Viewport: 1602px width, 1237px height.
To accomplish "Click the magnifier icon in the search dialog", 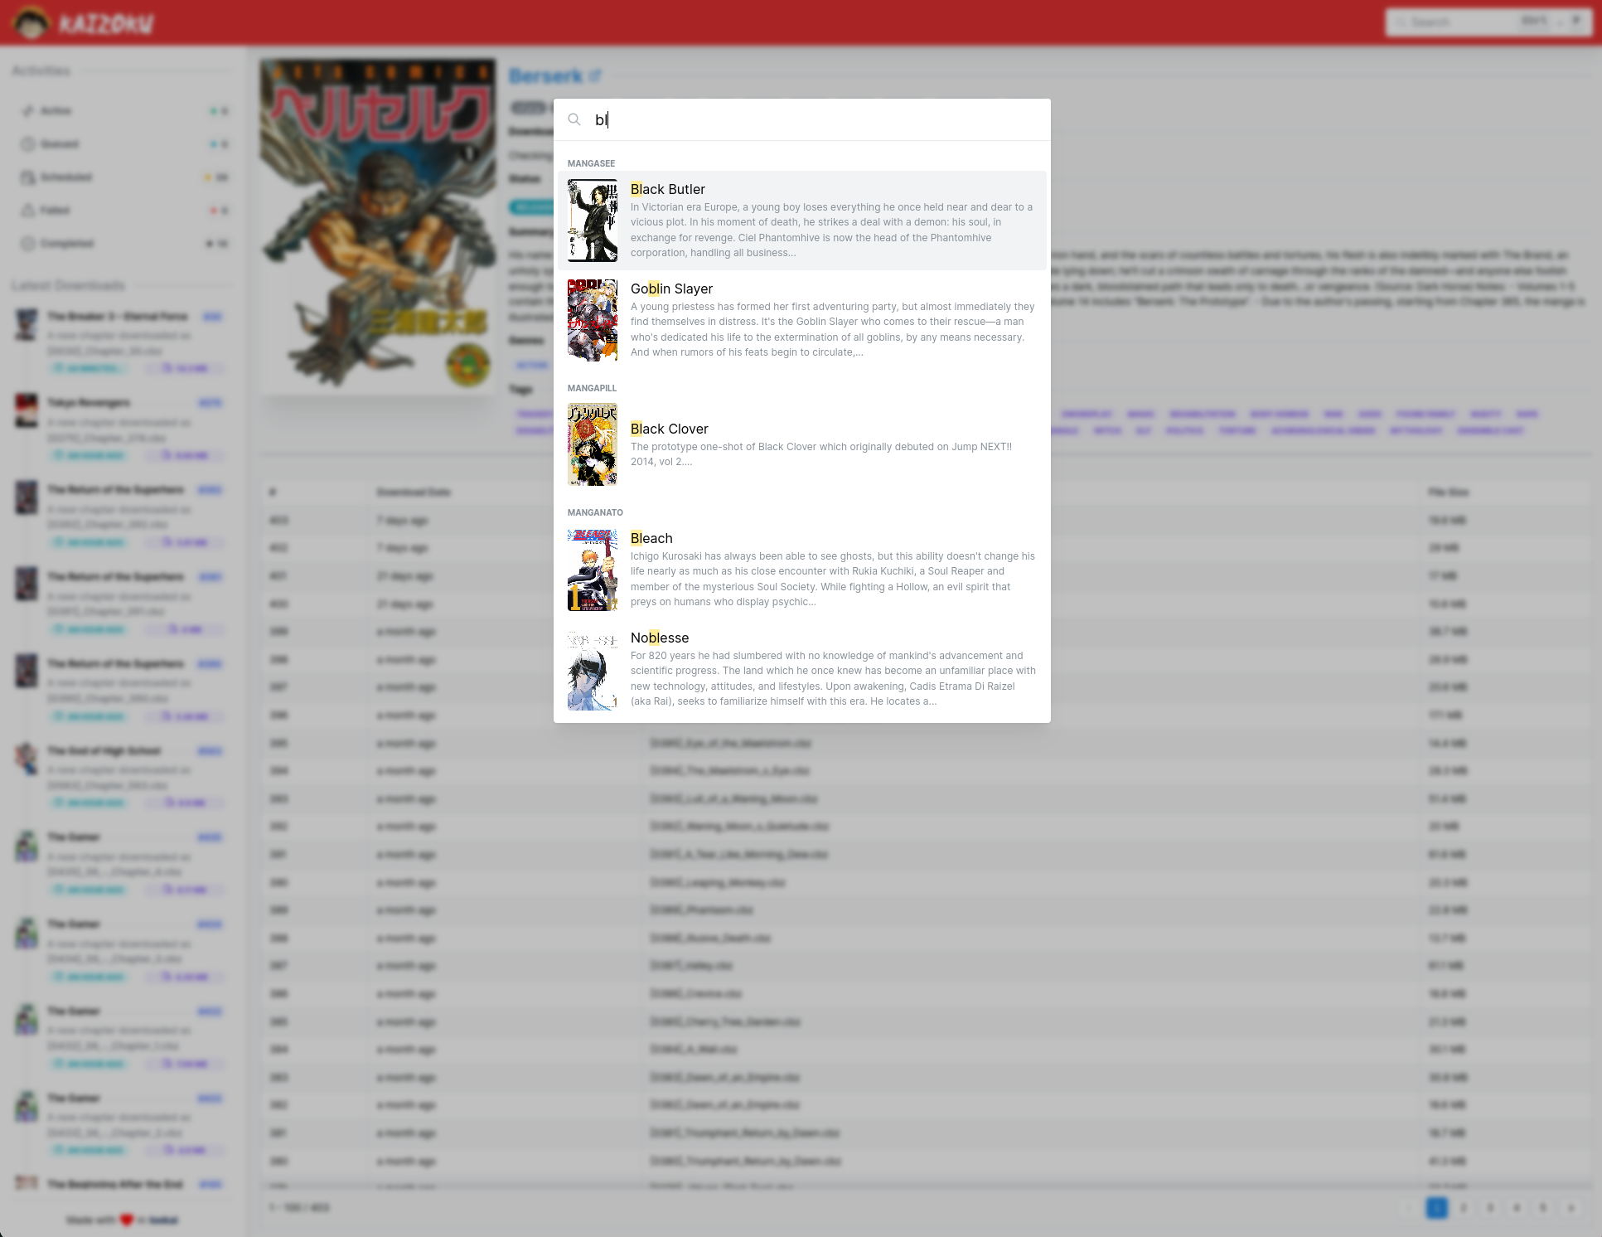I will pos(574,120).
